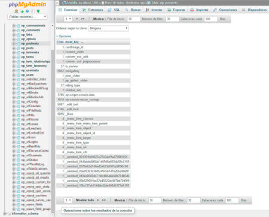Expand the wp_commentmeta tree node
The width and height of the screenshot is (269, 217).
(x=14, y=26)
